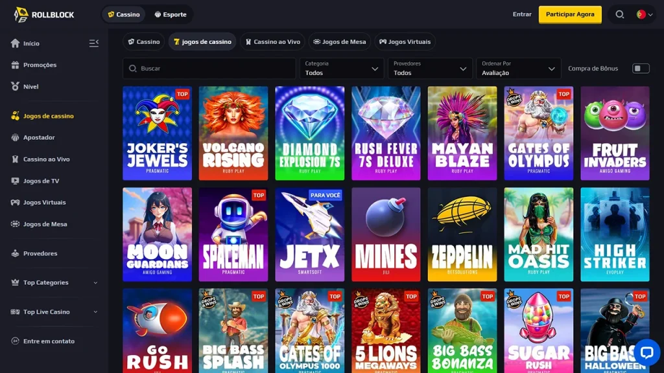This screenshot has width=664, height=373.
Task: Open Mines game
Action: [x=386, y=234]
